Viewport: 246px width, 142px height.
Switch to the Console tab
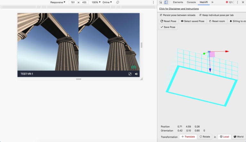(191, 2)
